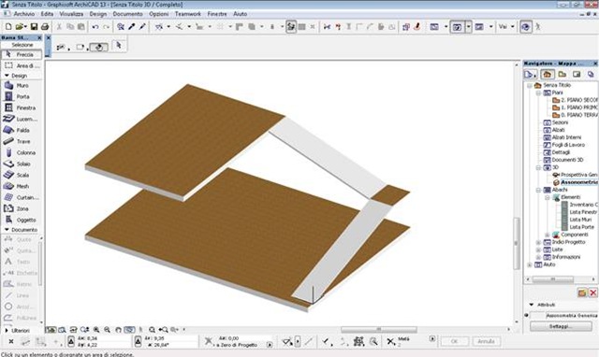Image resolution: width=599 pixels, height=357 pixels.
Task: Select the Zona (zone) tool
Action: pyautogui.click(x=21, y=208)
